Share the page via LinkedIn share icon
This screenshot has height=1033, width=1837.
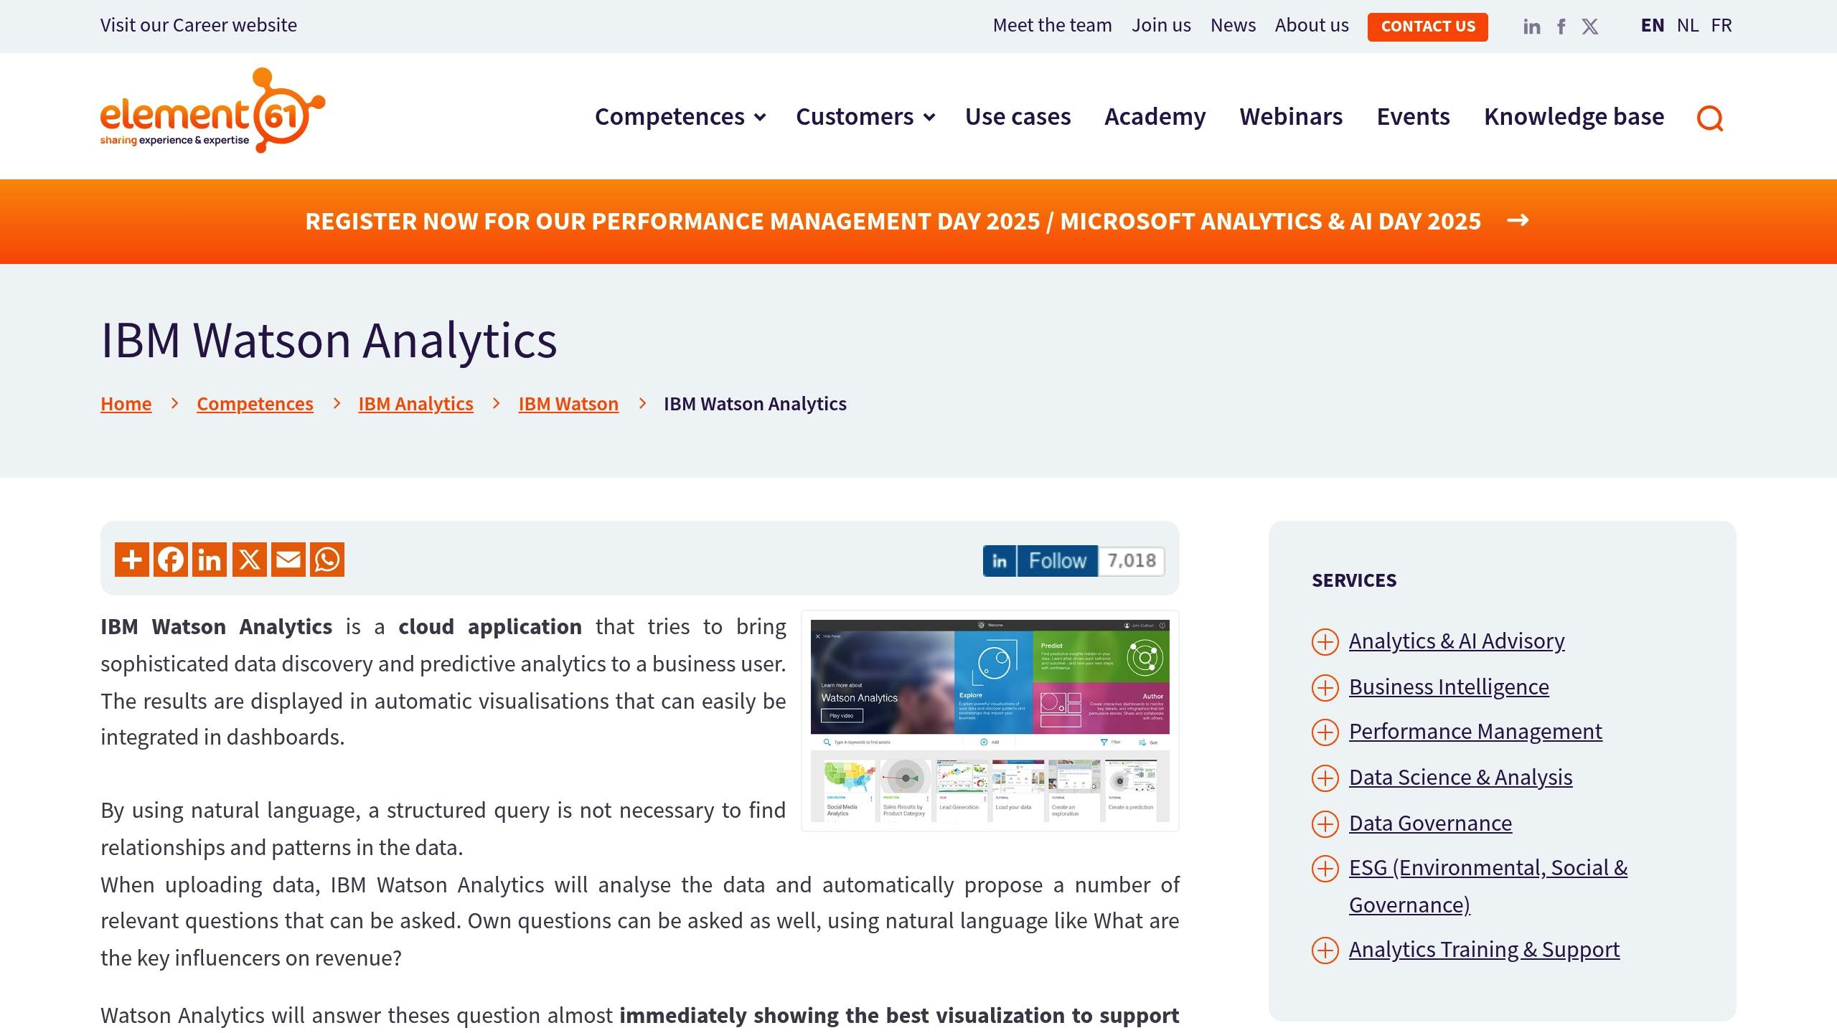click(210, 560)
